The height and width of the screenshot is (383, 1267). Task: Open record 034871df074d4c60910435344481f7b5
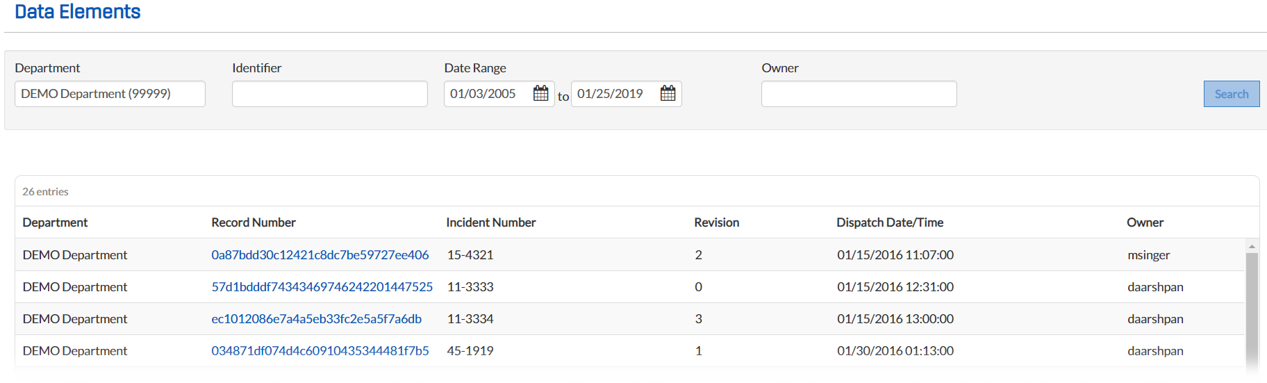click(320, 351)
